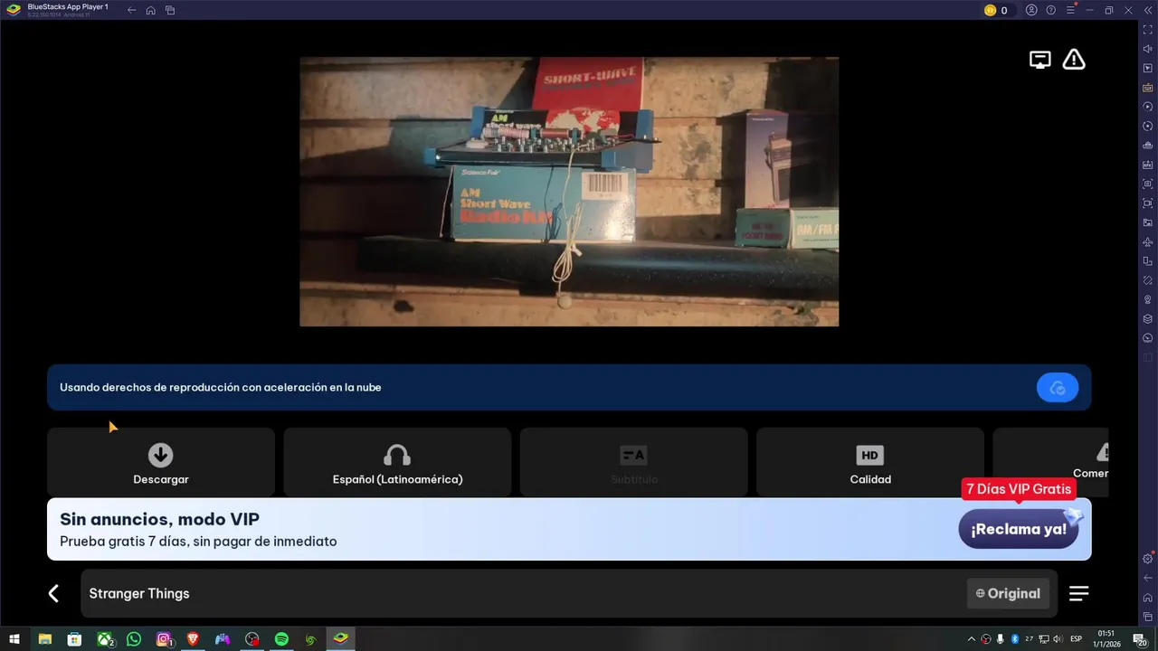Click BlueStacks icon in the taskbar

[341, 639]
